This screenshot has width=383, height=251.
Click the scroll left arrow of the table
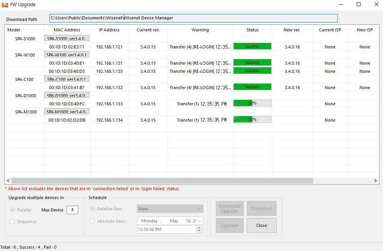[x=8, y=181]
